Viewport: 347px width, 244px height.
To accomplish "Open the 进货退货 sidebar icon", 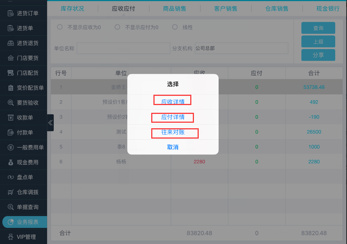I will pyautogui.click(x=11, y=43).
